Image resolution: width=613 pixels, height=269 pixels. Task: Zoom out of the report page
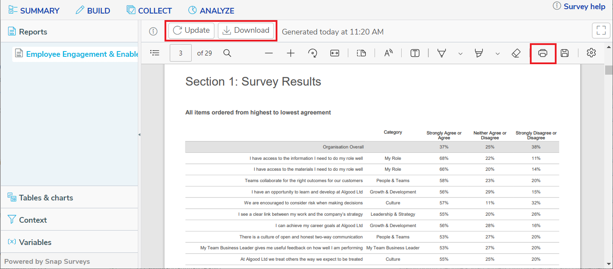coord(269,52)
